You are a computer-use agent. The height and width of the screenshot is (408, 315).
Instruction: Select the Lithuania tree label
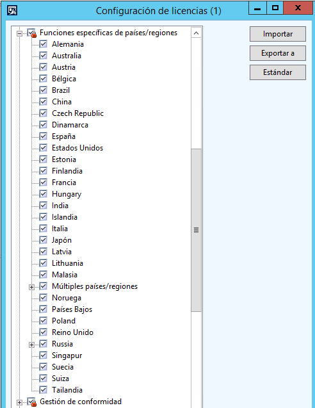click(x=67, y=263)
